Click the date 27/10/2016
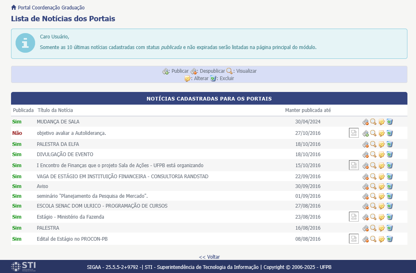This screenshot has width=416, height=273. click(308, 133)
